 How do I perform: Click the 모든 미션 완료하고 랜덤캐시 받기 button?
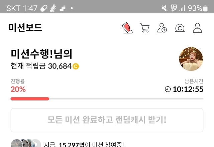pyautogui.click(x=107, y=120)
